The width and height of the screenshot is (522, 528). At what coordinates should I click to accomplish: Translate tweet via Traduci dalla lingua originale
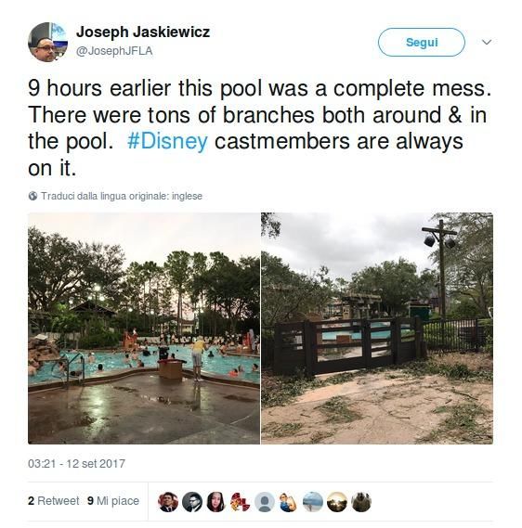(x=122, y=196)
